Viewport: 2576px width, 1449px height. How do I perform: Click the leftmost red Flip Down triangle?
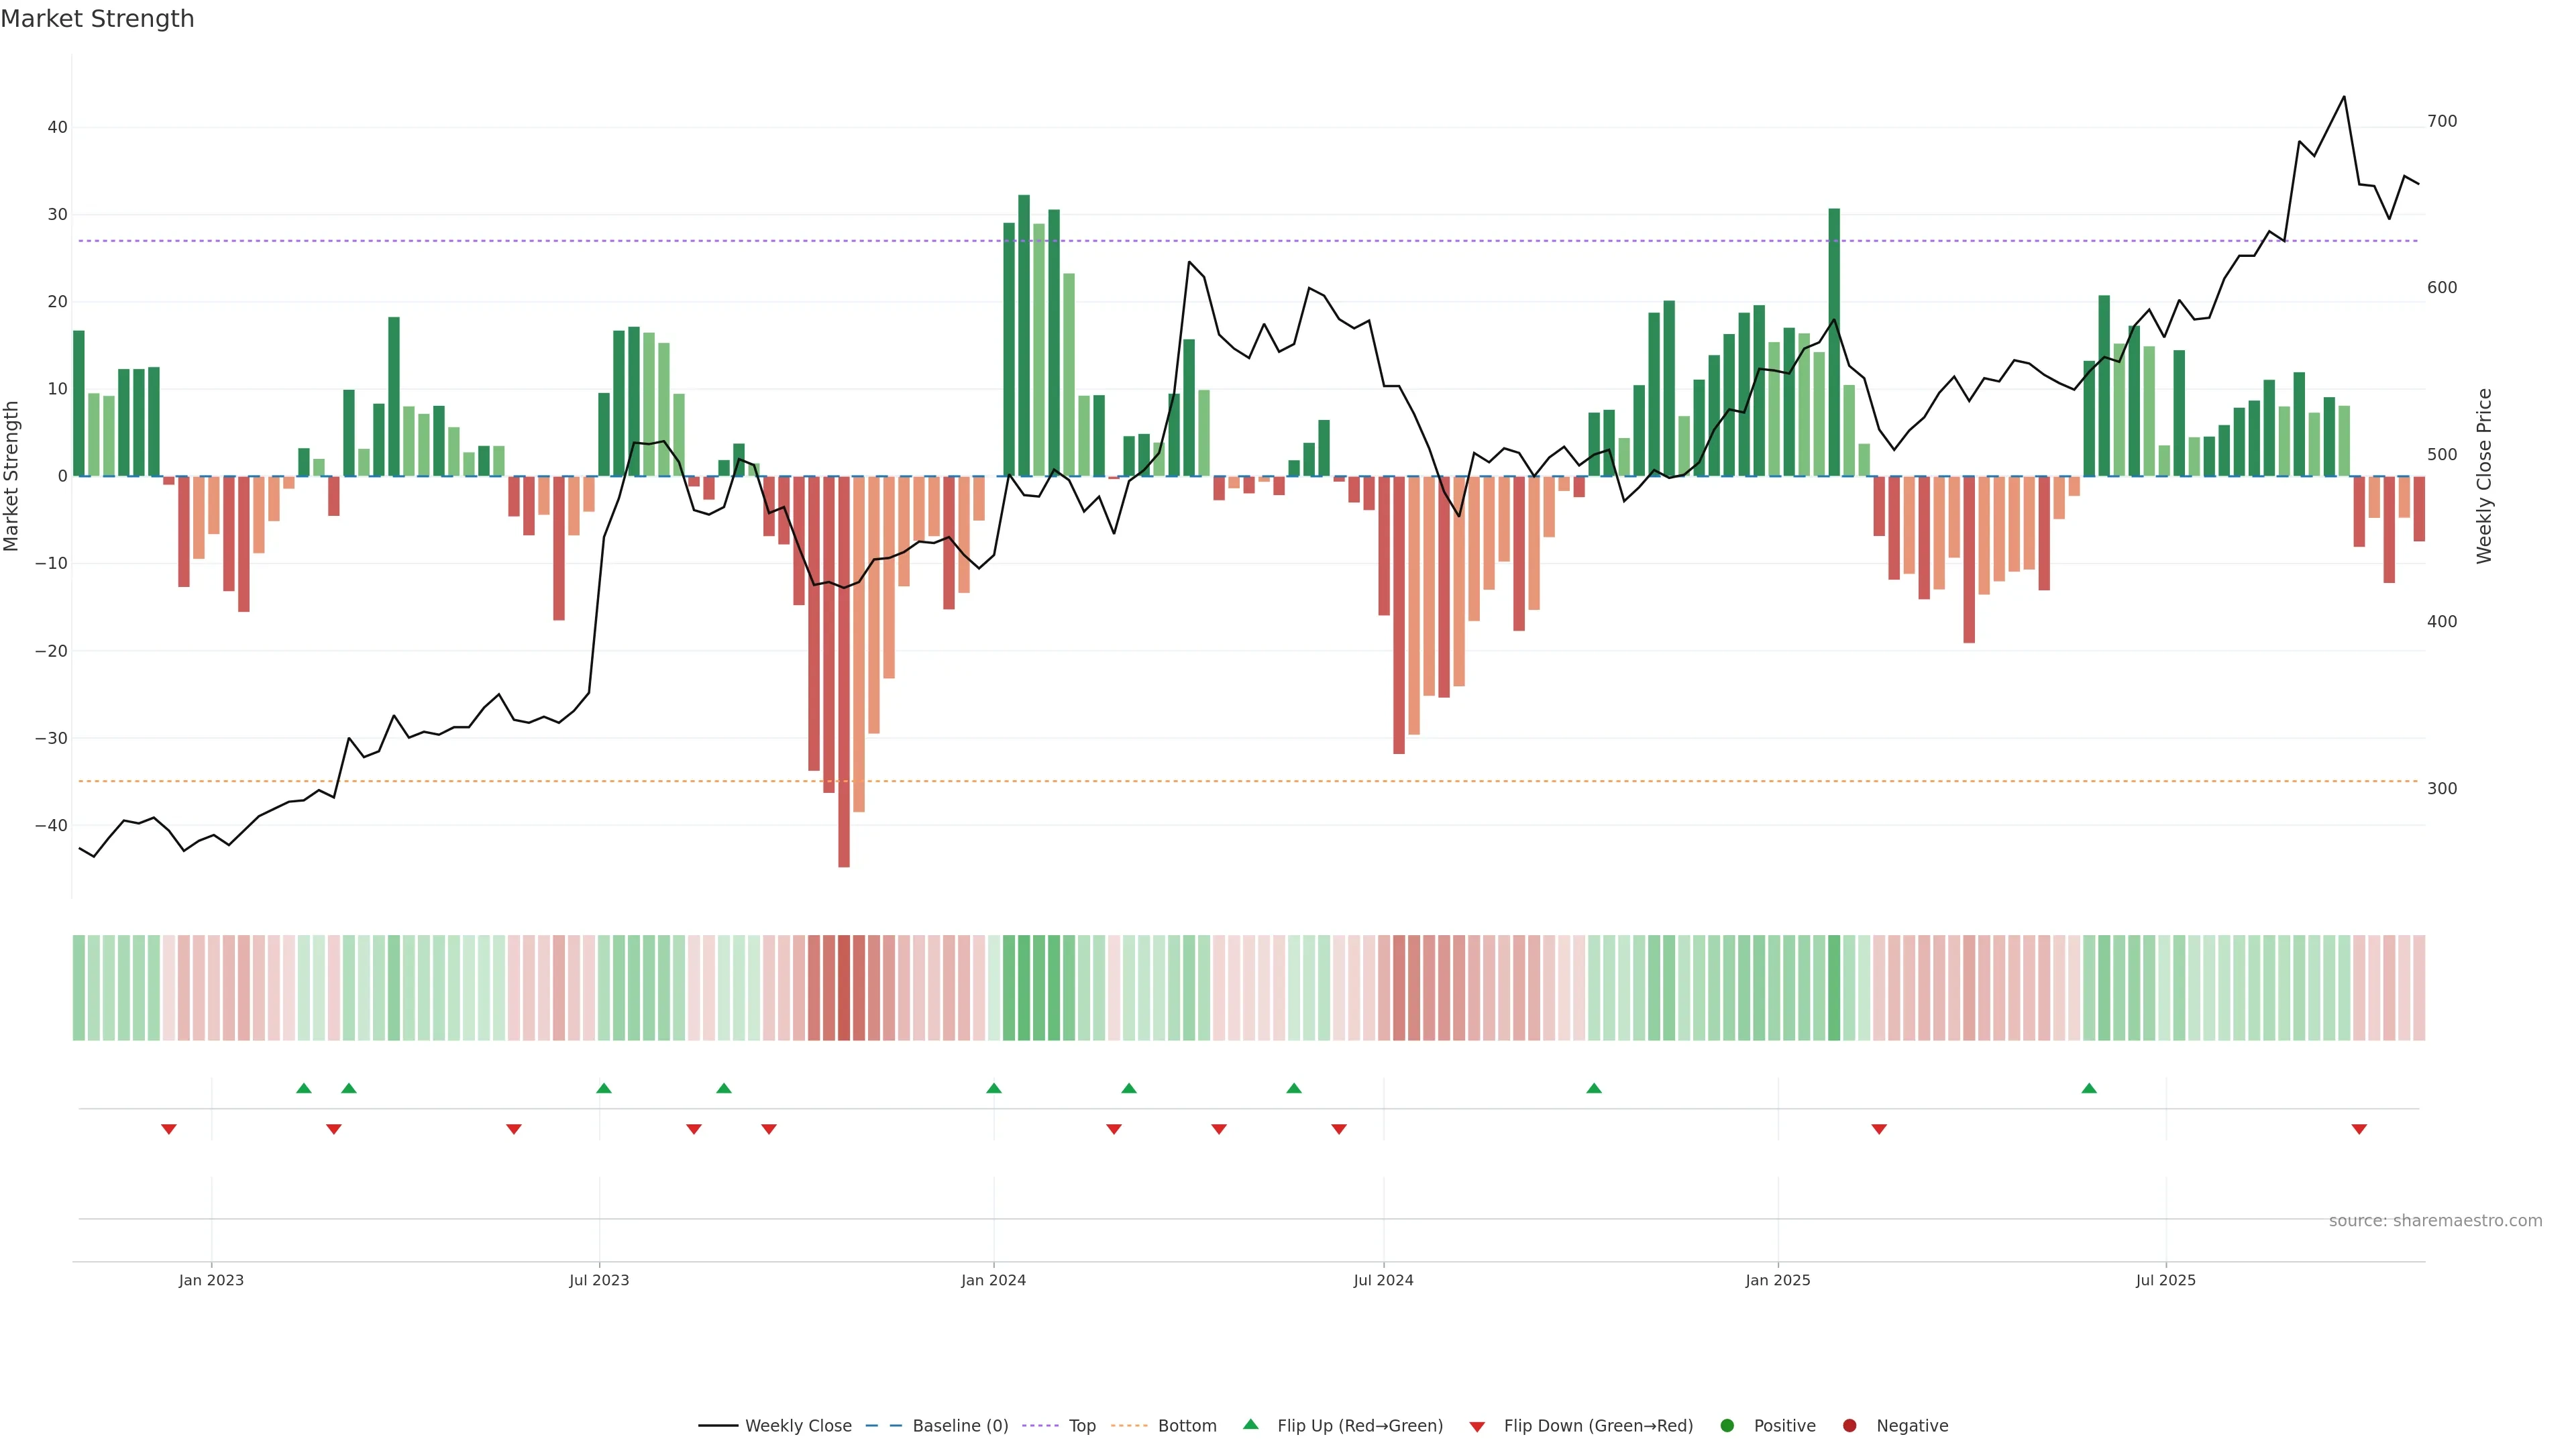[169, 1129]
